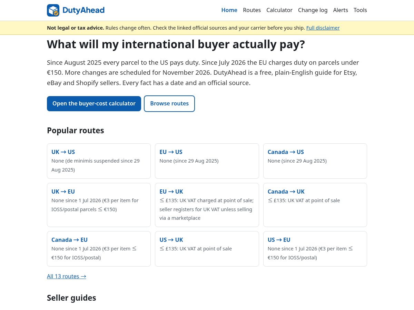Click Open the buyer-cost calculator button
This screenshot has width=414, height=310.
coord(94,104)
